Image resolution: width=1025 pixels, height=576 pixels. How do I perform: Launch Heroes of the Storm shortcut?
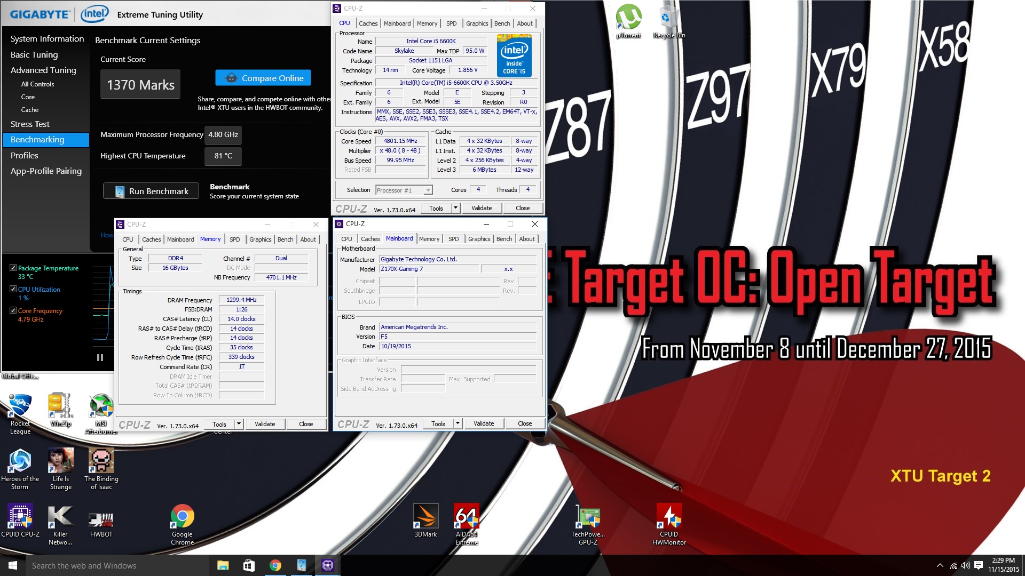tap(20, 469)
